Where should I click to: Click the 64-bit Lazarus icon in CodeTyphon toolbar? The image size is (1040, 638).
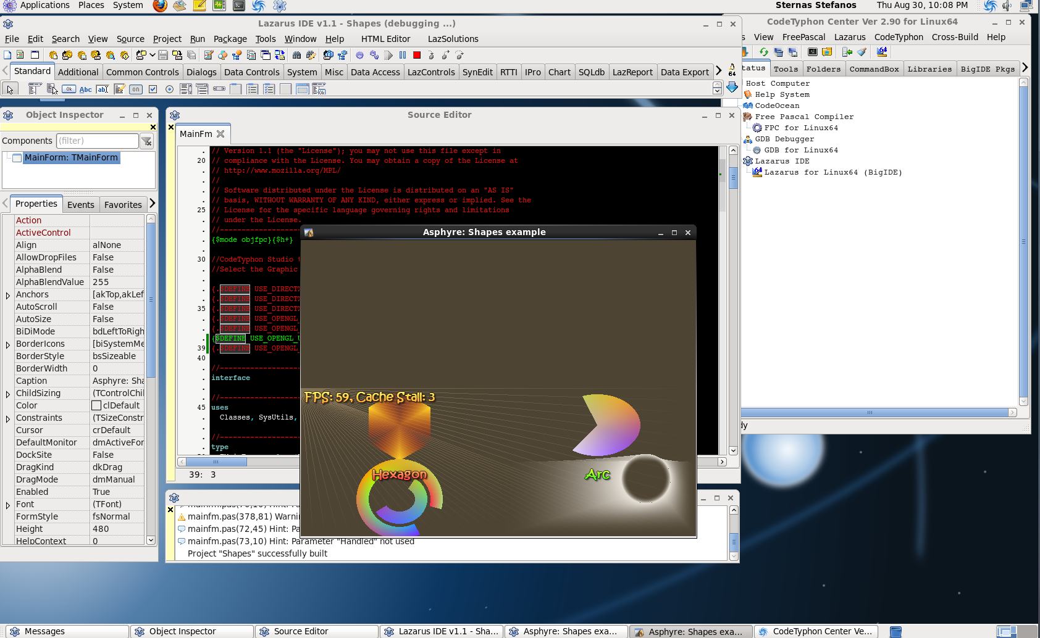(882, 52)
